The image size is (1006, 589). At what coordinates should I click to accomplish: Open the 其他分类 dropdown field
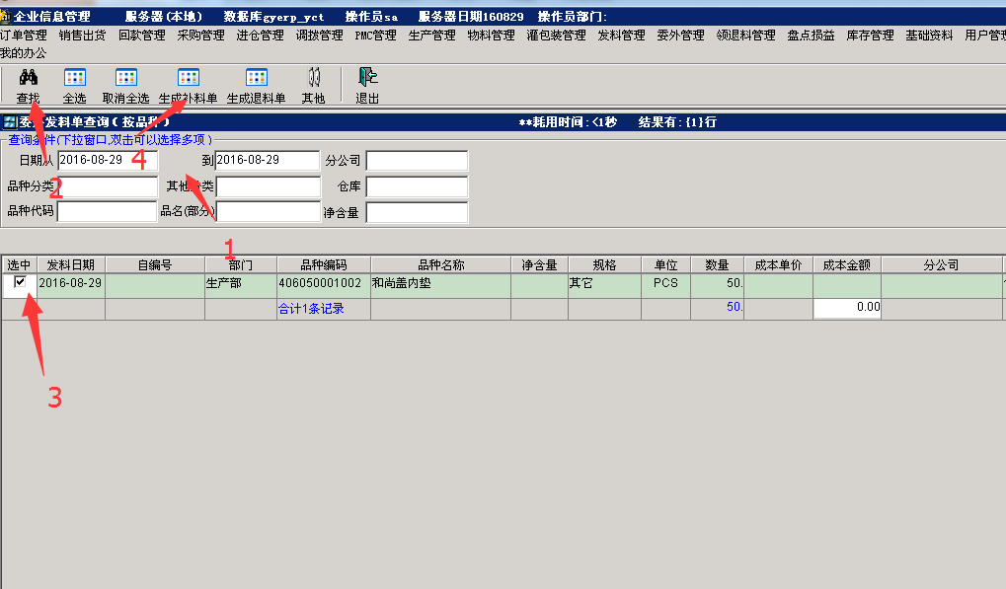(x=268, y=186)
